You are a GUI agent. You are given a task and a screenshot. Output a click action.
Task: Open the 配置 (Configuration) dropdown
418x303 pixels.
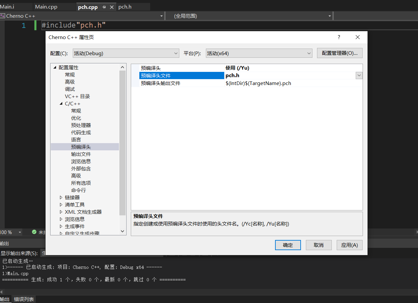(x=126, y=53)
